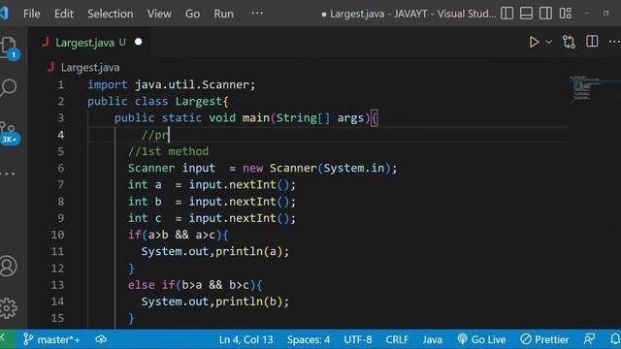The image size is (621, 349).
Task: Publish changes with cloud upload icon
Action: coord(101,339)
